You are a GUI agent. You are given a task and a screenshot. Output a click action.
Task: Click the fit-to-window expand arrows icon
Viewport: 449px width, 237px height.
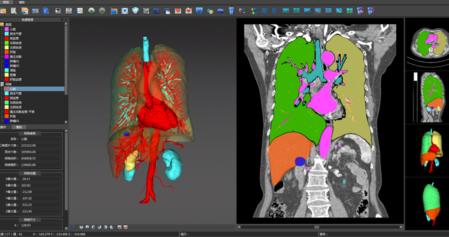click(125, 11)
